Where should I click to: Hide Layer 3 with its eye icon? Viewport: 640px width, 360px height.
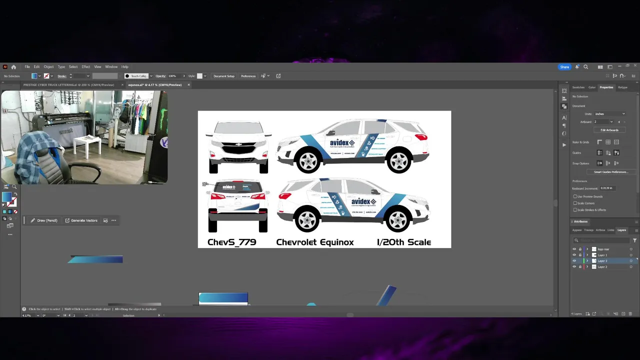click(574, 261)
